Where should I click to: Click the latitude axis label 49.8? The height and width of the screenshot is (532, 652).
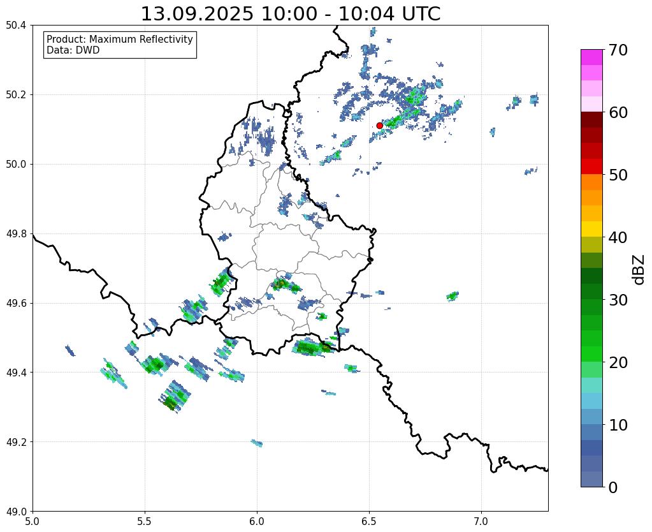(16, 234)
